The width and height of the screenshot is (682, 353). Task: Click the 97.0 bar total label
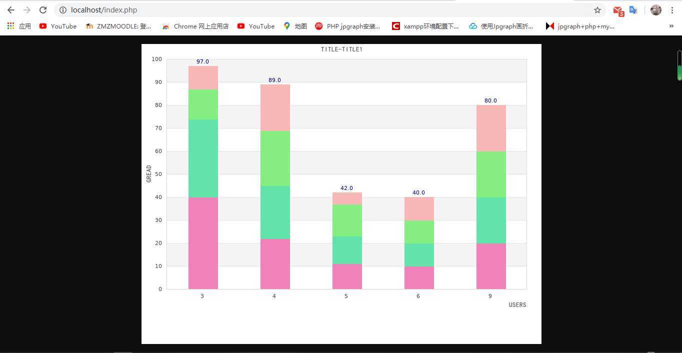click(202, 61)
